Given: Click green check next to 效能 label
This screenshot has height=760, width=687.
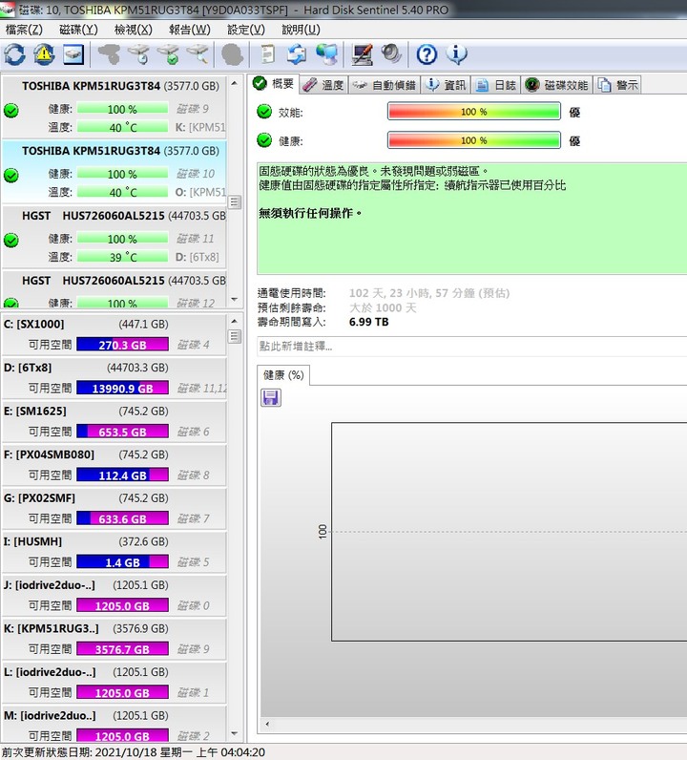Looking at the screenshot, I should click(x=264, y=112).
